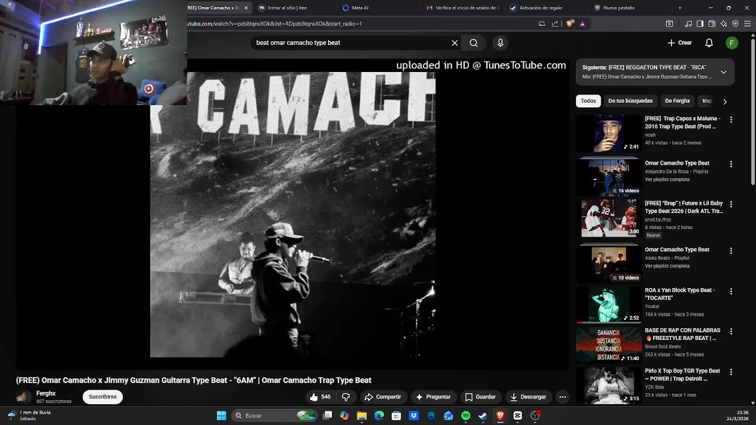Screen dimensions: 756x425
Task: Click the magnifier search button
Action: pyautogui.click(x=474, y=42)
